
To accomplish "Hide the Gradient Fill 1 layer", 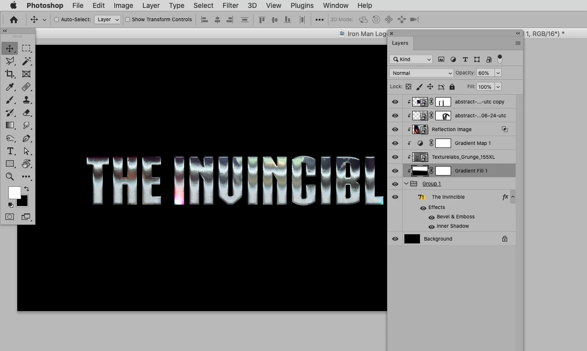I will tap(395, 171).
